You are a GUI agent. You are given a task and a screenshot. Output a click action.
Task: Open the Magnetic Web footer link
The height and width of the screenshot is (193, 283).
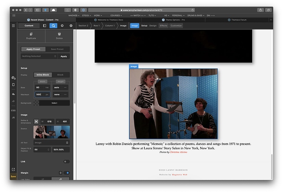[x=180, y=175]
